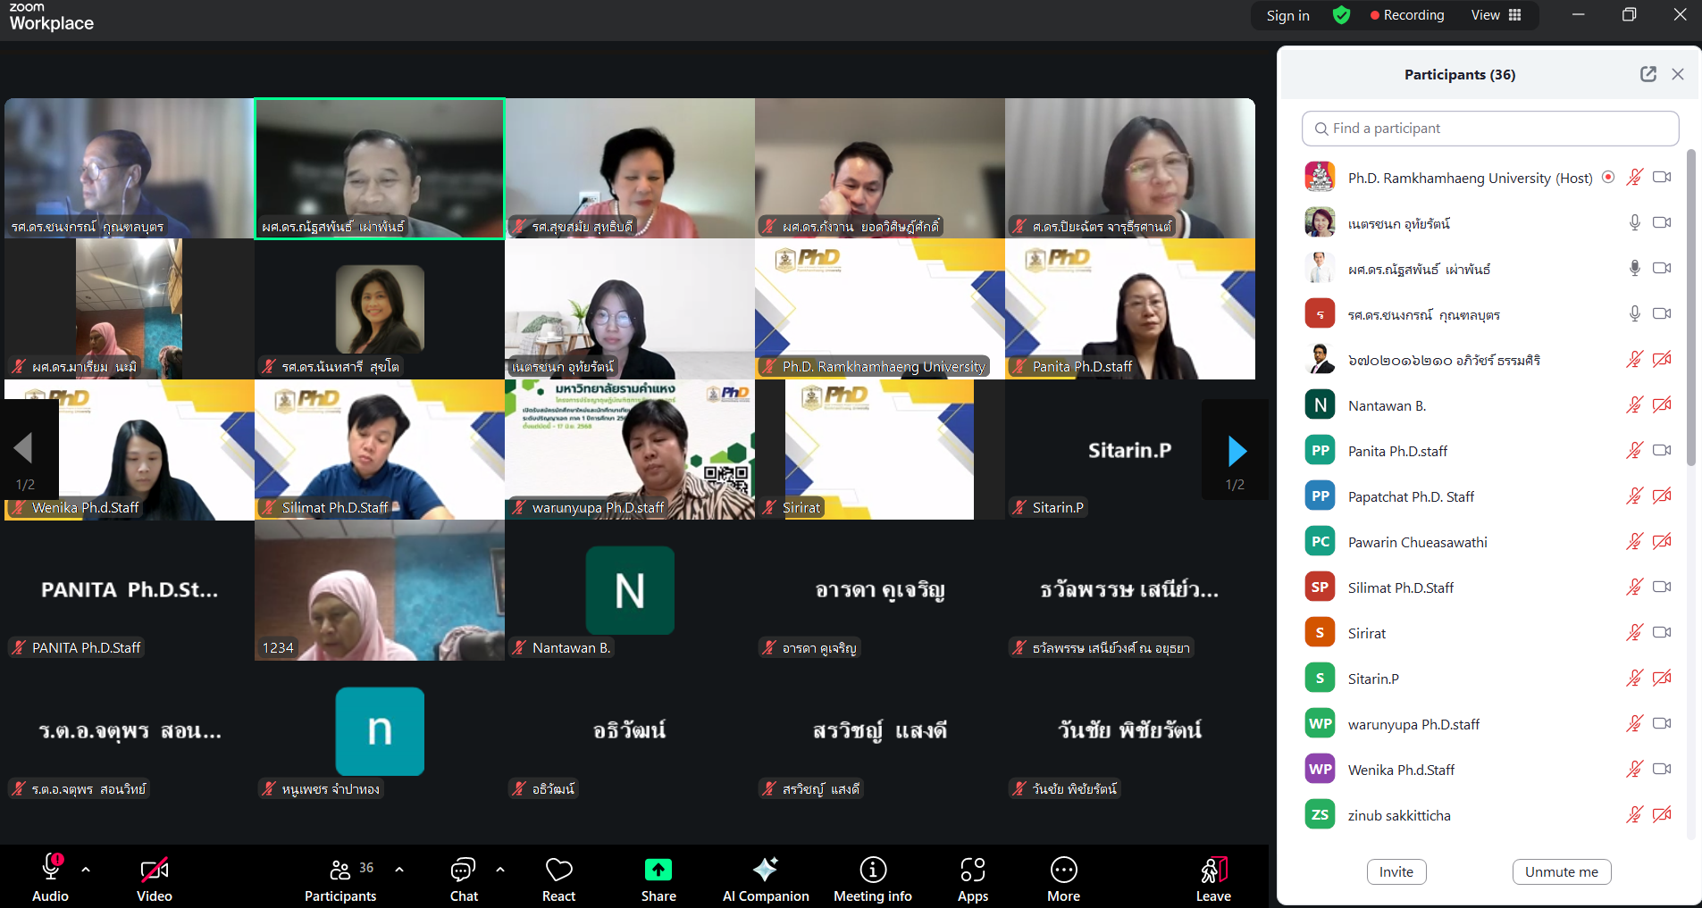
Task: Toggle the Audio microphone mute
Action: (x=50, y=869)
